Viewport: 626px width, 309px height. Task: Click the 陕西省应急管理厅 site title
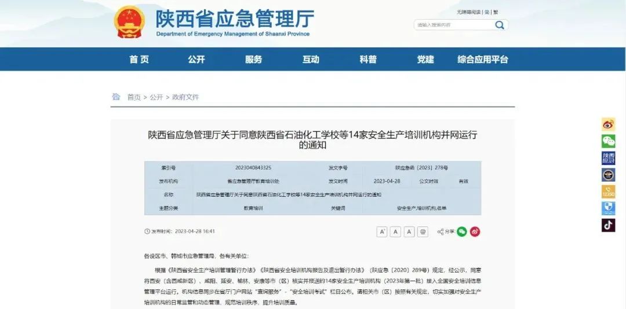(x=235, y=19)
